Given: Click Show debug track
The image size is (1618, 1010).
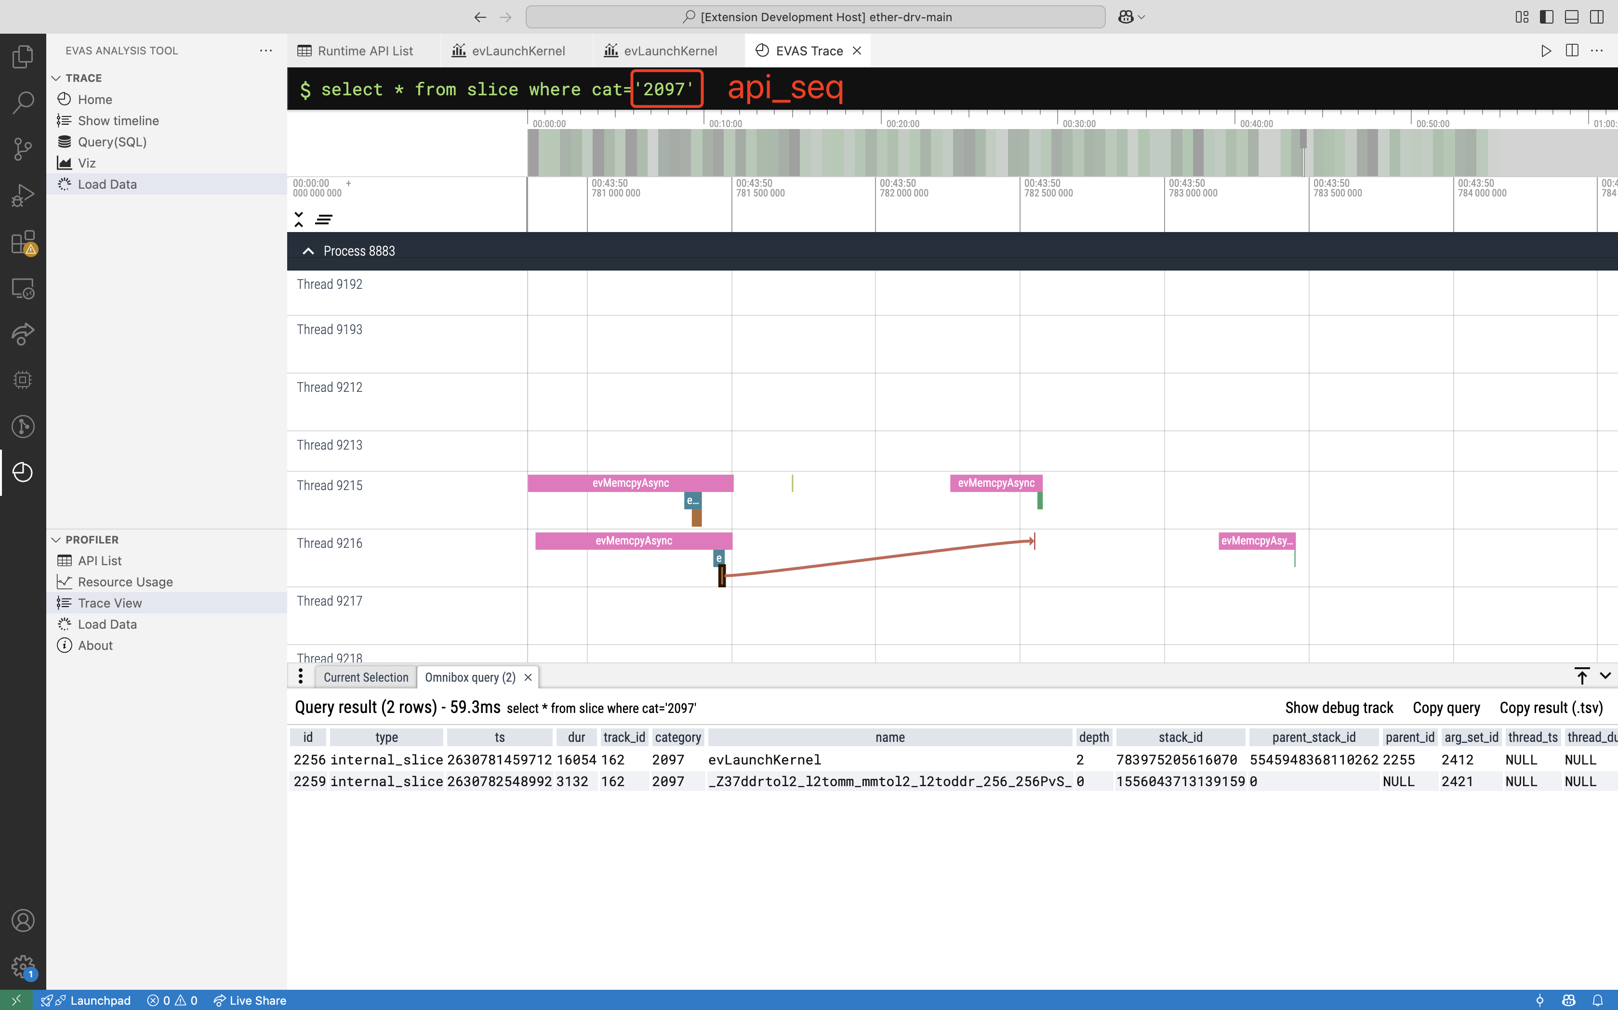Looking at the screenshot, I should click(x=1339, y=708).
